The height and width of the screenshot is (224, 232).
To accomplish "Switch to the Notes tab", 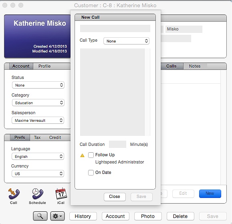I will [x=195, y=66].
